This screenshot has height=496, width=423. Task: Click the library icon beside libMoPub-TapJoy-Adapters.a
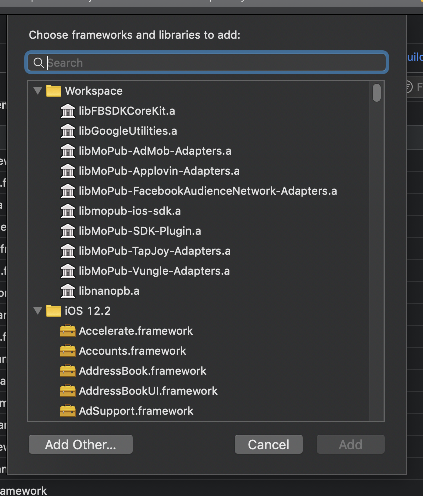pos(67,251)
